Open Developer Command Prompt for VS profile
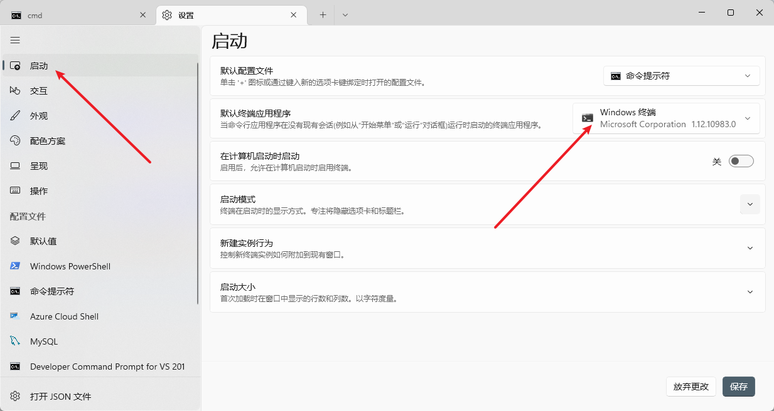Image resolution: width=774 pixels, height=411 pixels. [x=100, y=367]
